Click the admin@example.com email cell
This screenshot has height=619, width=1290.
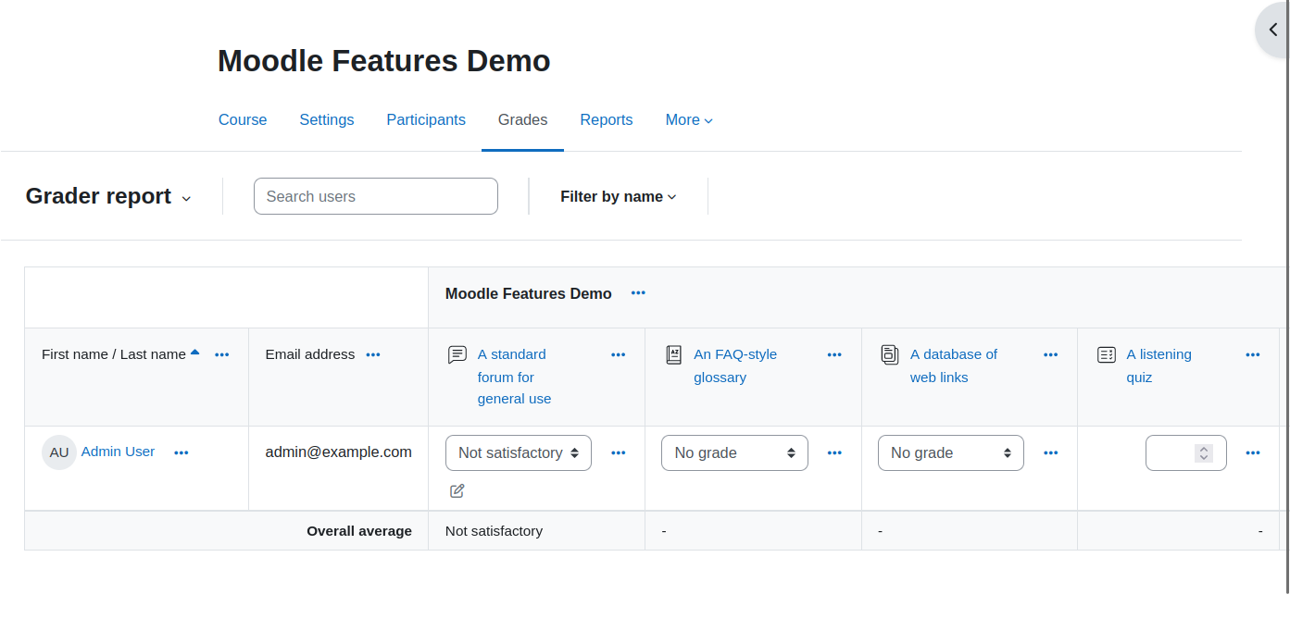339,452
